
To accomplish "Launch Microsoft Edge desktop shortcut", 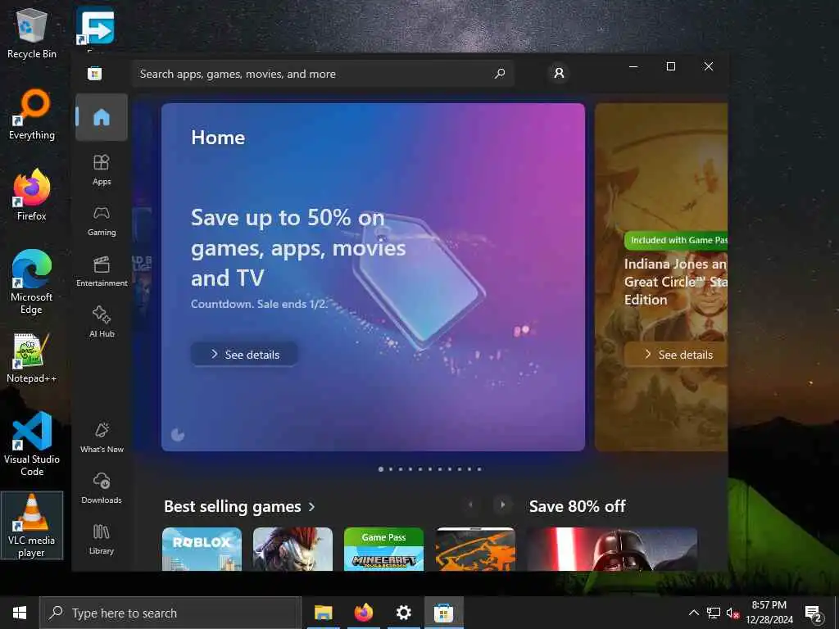I will pyautogui.click(x=32, y=282).
